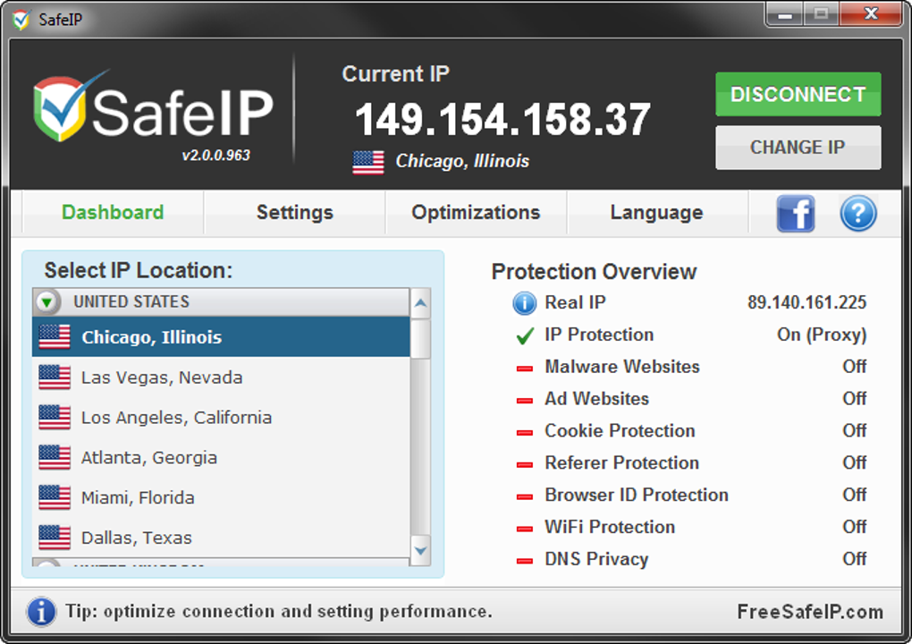
Task: Close the SafeIP window
Action: point(871,14)
